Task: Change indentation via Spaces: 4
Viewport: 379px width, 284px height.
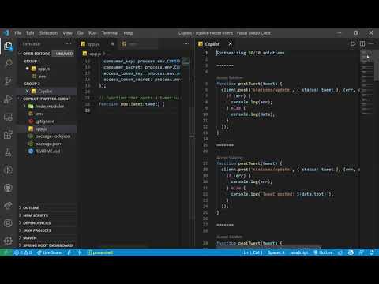Action: (276, 252)
